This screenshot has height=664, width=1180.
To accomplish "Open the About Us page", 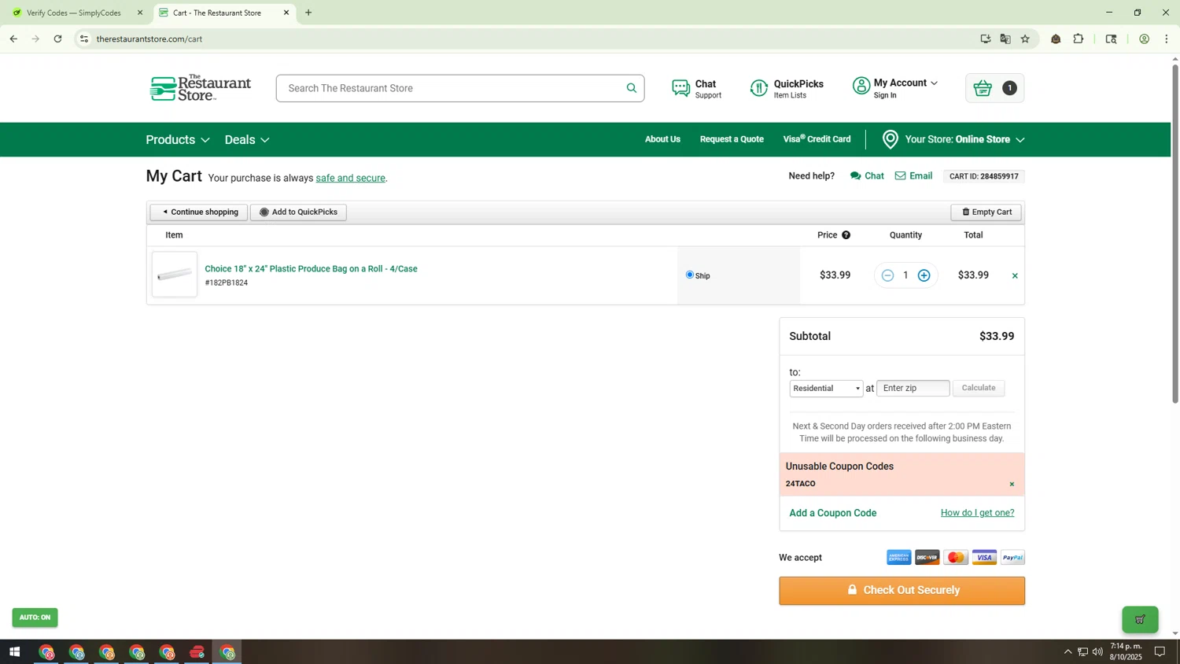I will click(x=662, y=139).
